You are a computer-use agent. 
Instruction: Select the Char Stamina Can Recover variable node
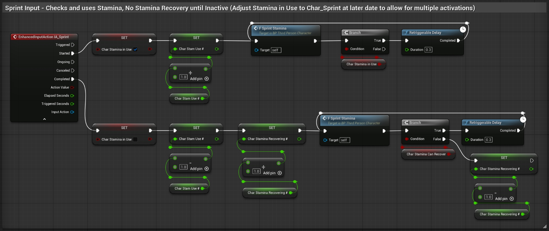[x=426, y=154]
